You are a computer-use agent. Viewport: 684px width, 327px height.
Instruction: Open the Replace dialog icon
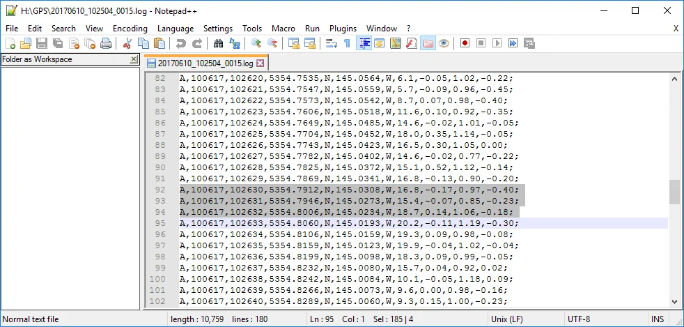(234, 43)
